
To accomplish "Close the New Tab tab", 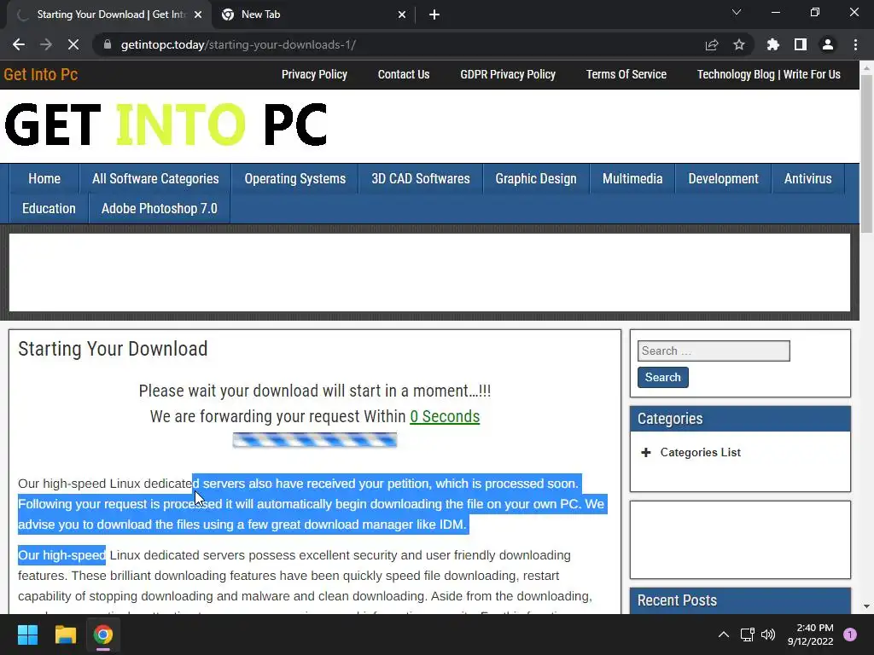I will (x=402, y=14).
